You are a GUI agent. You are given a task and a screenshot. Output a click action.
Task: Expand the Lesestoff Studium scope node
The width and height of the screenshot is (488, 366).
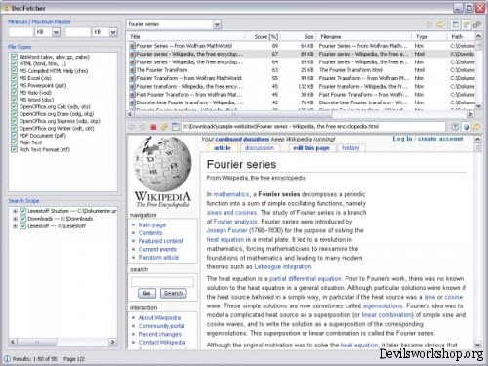(15, 211)
